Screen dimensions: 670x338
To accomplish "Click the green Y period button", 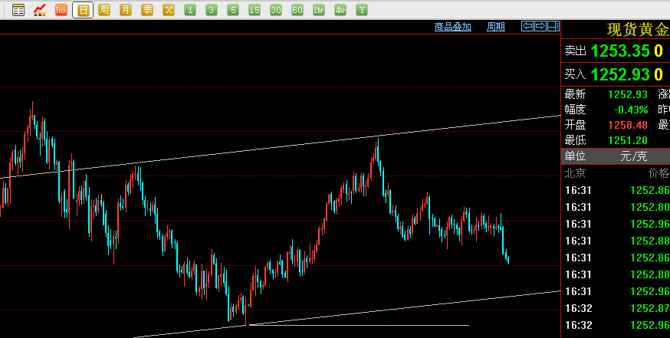I will [x=362, y=10].
